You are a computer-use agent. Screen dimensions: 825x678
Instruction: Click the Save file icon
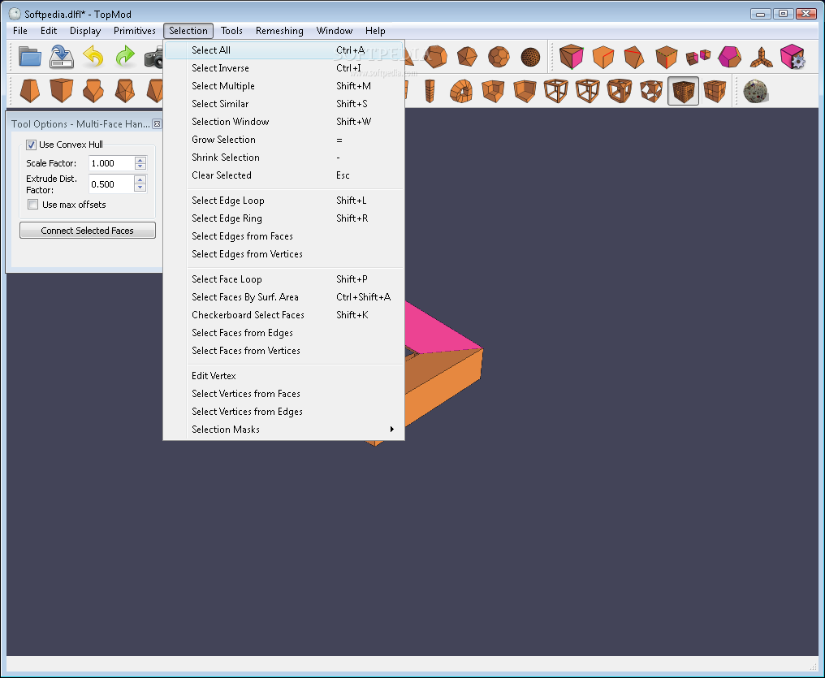pyautogui.click(x=62, y=57)
